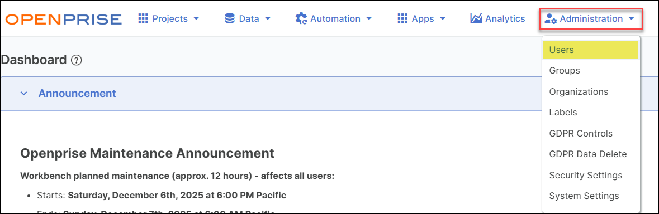Select Users from the Administration menu
The width and height of the screenshot is (659, 214).
coord(591,50)
